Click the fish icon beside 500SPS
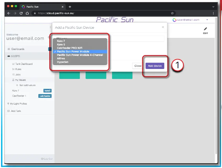Viewport: 222px width, 168px height. pos(9,56)
